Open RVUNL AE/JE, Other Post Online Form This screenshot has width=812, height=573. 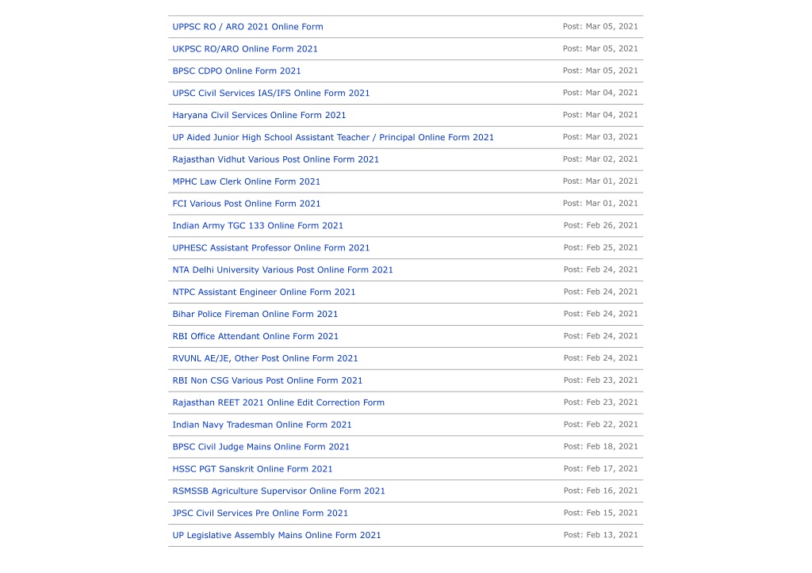coord(265,359)
